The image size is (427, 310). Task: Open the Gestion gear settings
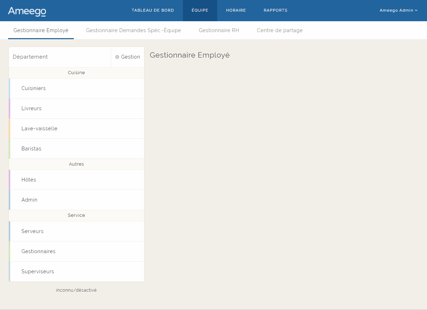click(x=127, y=57)
